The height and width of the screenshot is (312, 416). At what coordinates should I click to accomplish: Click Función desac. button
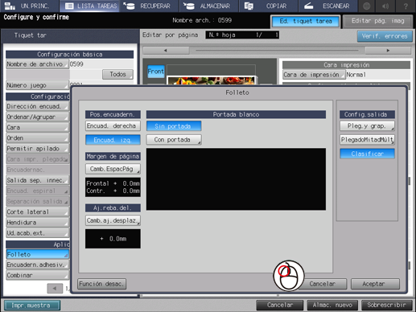coord(101,284)
